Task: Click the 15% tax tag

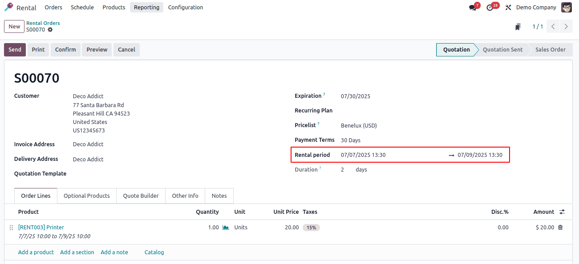Action: (311, 228)
